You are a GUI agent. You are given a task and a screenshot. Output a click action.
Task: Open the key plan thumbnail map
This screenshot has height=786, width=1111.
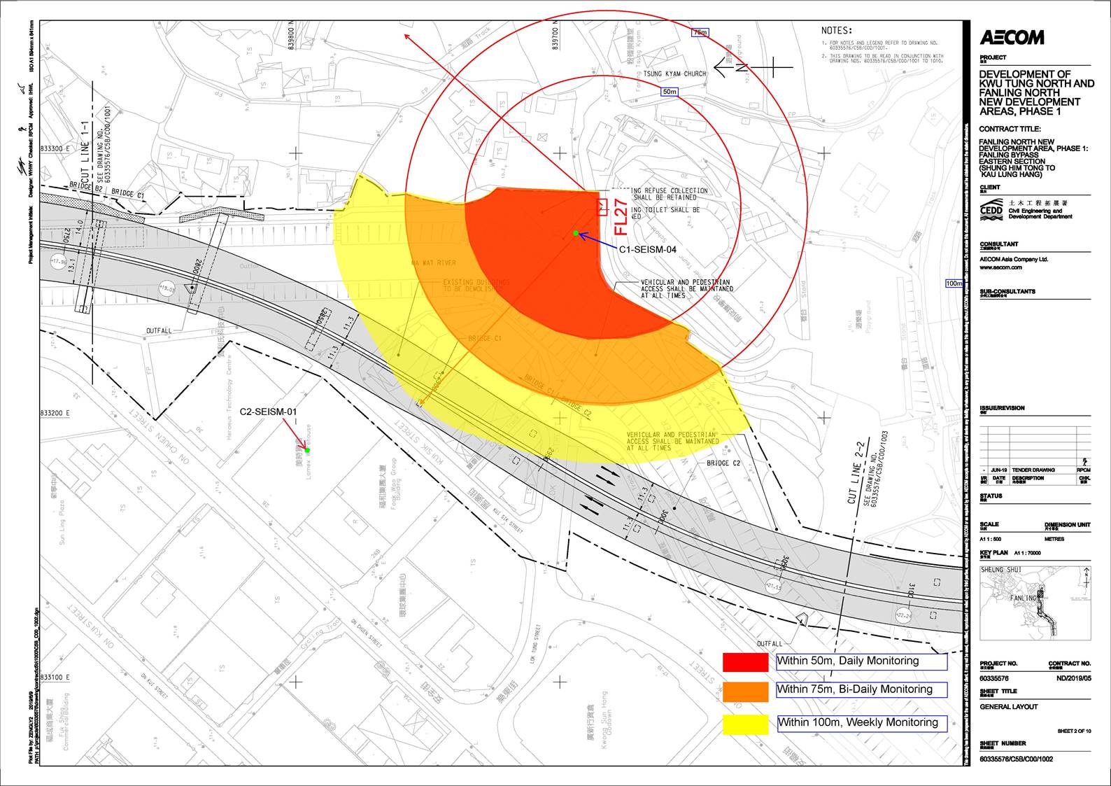coord(1035,603)
